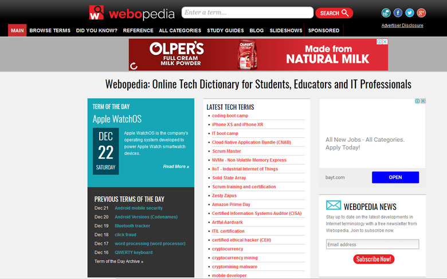Open the 'cryptocurrency' term
447x279 pixels.
[228, 249]
